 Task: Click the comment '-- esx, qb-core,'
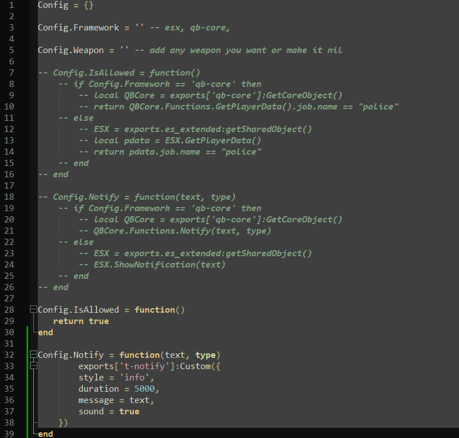(190, 28)
